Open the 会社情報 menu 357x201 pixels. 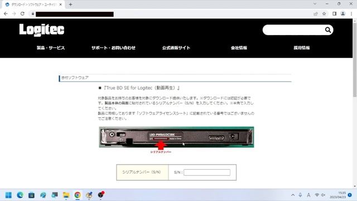point(239,48)
